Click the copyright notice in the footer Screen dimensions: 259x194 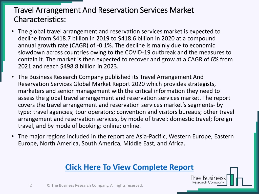[x=95, y=185]
